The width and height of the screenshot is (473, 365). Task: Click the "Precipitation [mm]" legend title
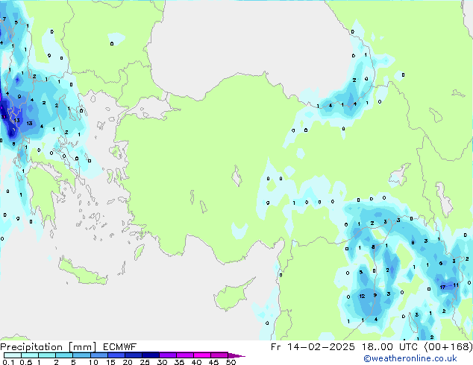tap(48, 347)
